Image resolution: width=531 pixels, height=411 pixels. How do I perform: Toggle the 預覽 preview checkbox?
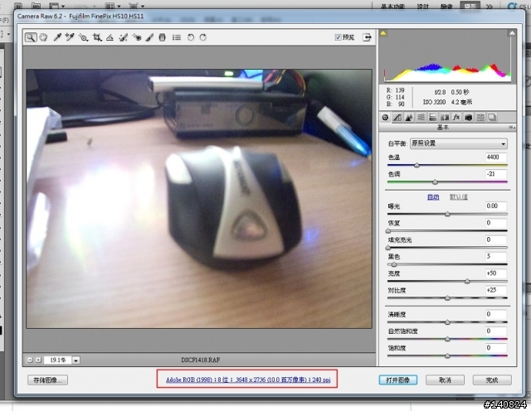(338, 37)
